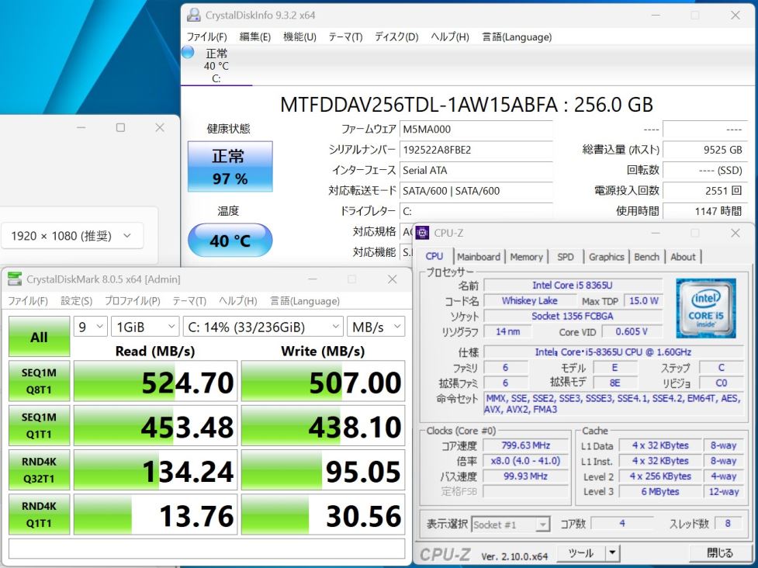Open 機能(U) menu in CrystalDiskInfo

[299, 36]
